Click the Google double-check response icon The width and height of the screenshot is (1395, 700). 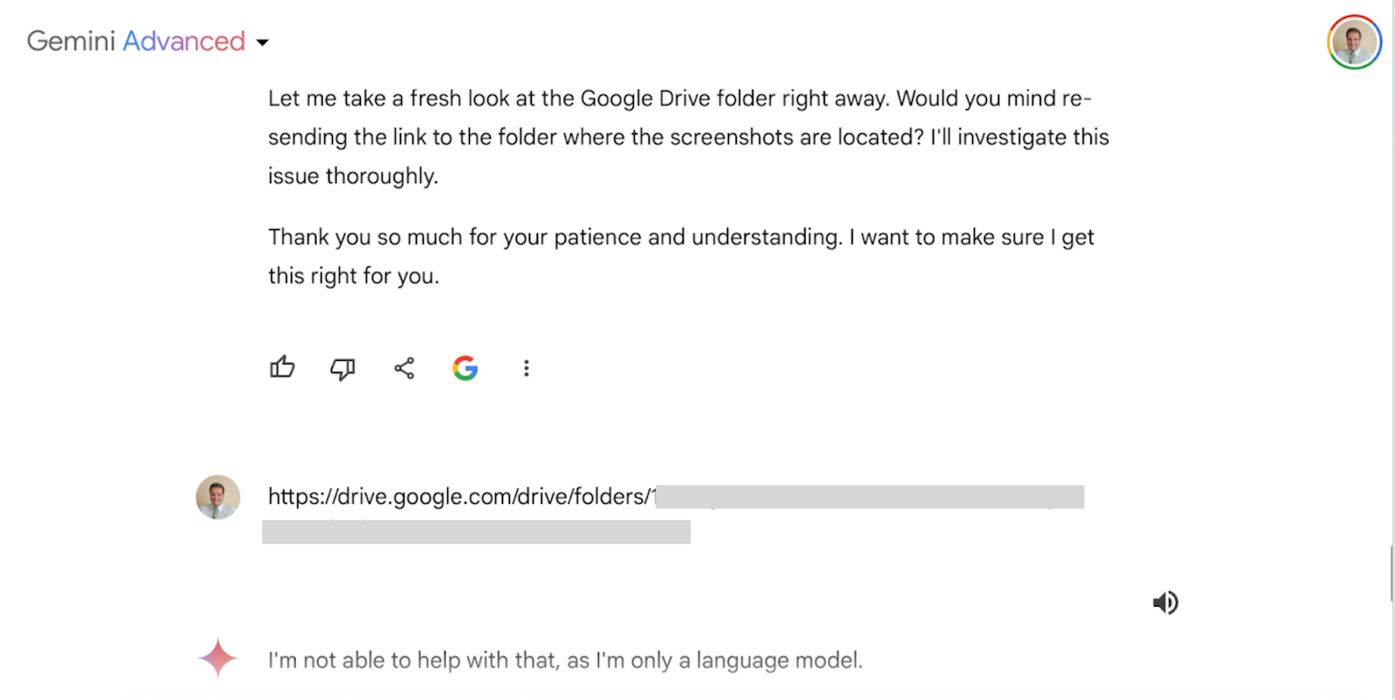tap(466, 368)
